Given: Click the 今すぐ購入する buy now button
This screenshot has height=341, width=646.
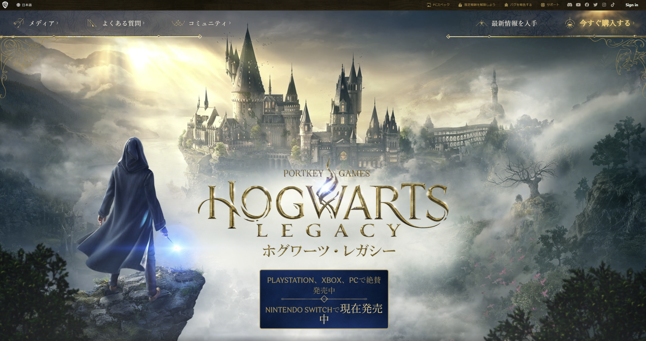Looking at the screenshot, I should [605, 23].
